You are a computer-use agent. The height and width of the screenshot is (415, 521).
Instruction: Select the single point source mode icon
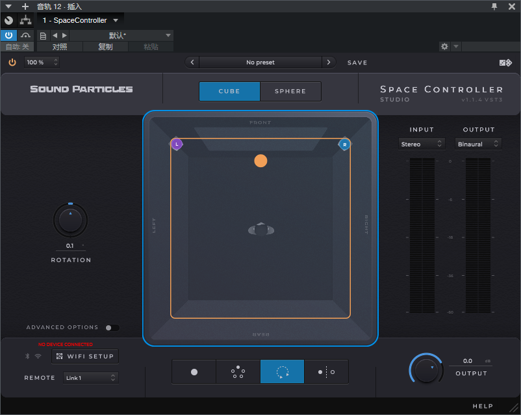(x=194, y=371)
